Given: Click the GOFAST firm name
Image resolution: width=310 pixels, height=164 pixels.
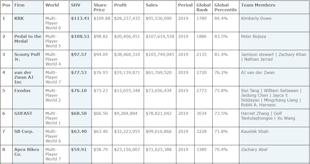Looking at the screenshot, I should [23, 113].
